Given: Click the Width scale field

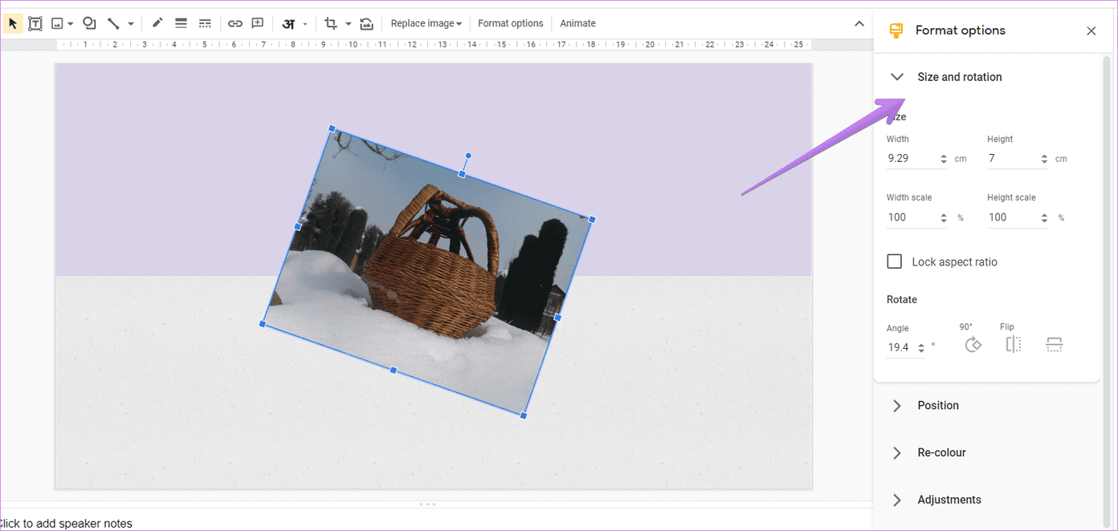Looking at the screenshot, I should 912,217.
